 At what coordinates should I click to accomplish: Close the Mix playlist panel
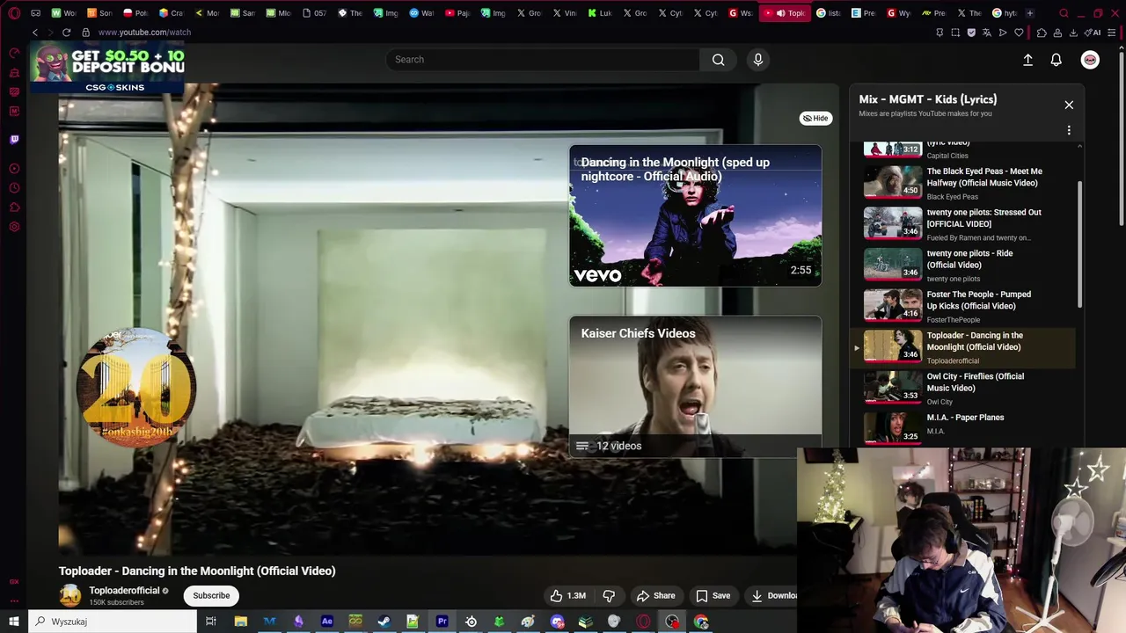(1069, 105)
